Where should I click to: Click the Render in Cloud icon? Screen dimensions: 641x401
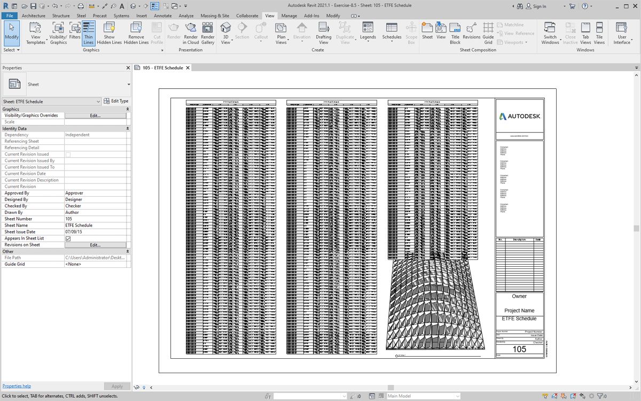tap(191, 33)
